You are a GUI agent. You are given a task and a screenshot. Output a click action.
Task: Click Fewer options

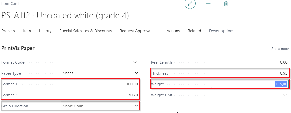coord(221,31)
